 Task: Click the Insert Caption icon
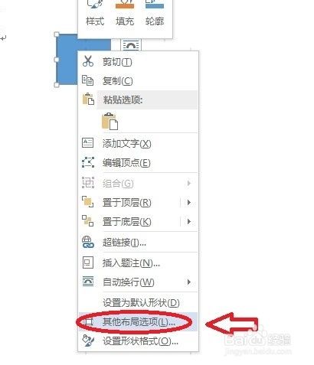[x=88, y=262]
